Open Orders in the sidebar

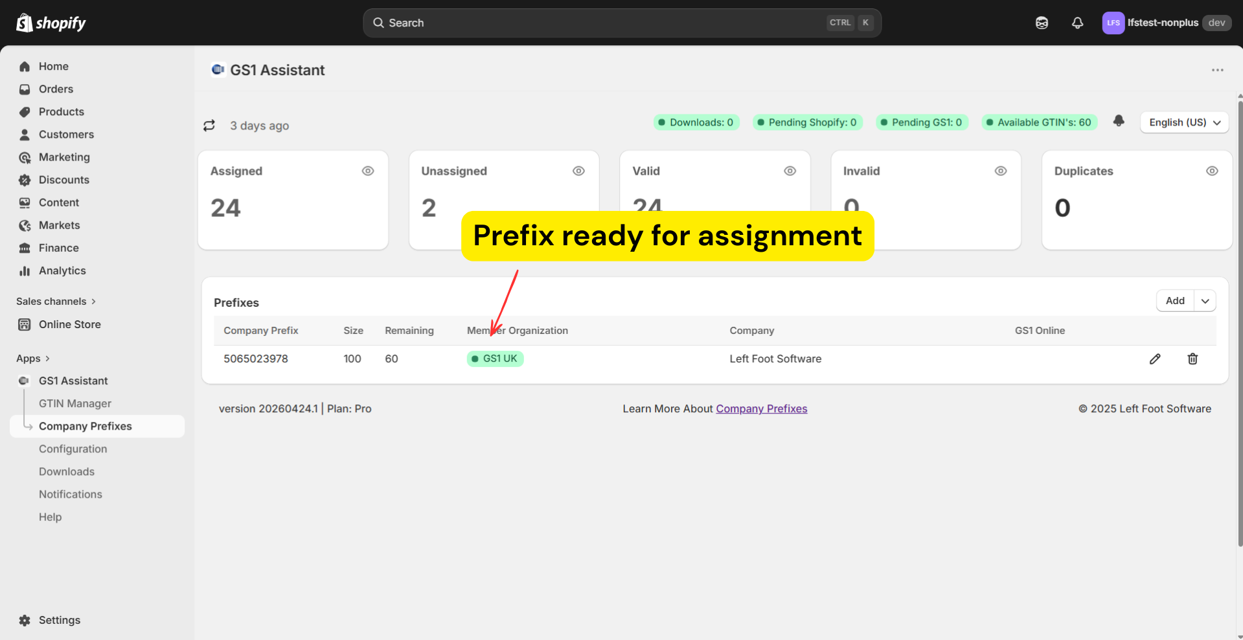coord(56,89)
